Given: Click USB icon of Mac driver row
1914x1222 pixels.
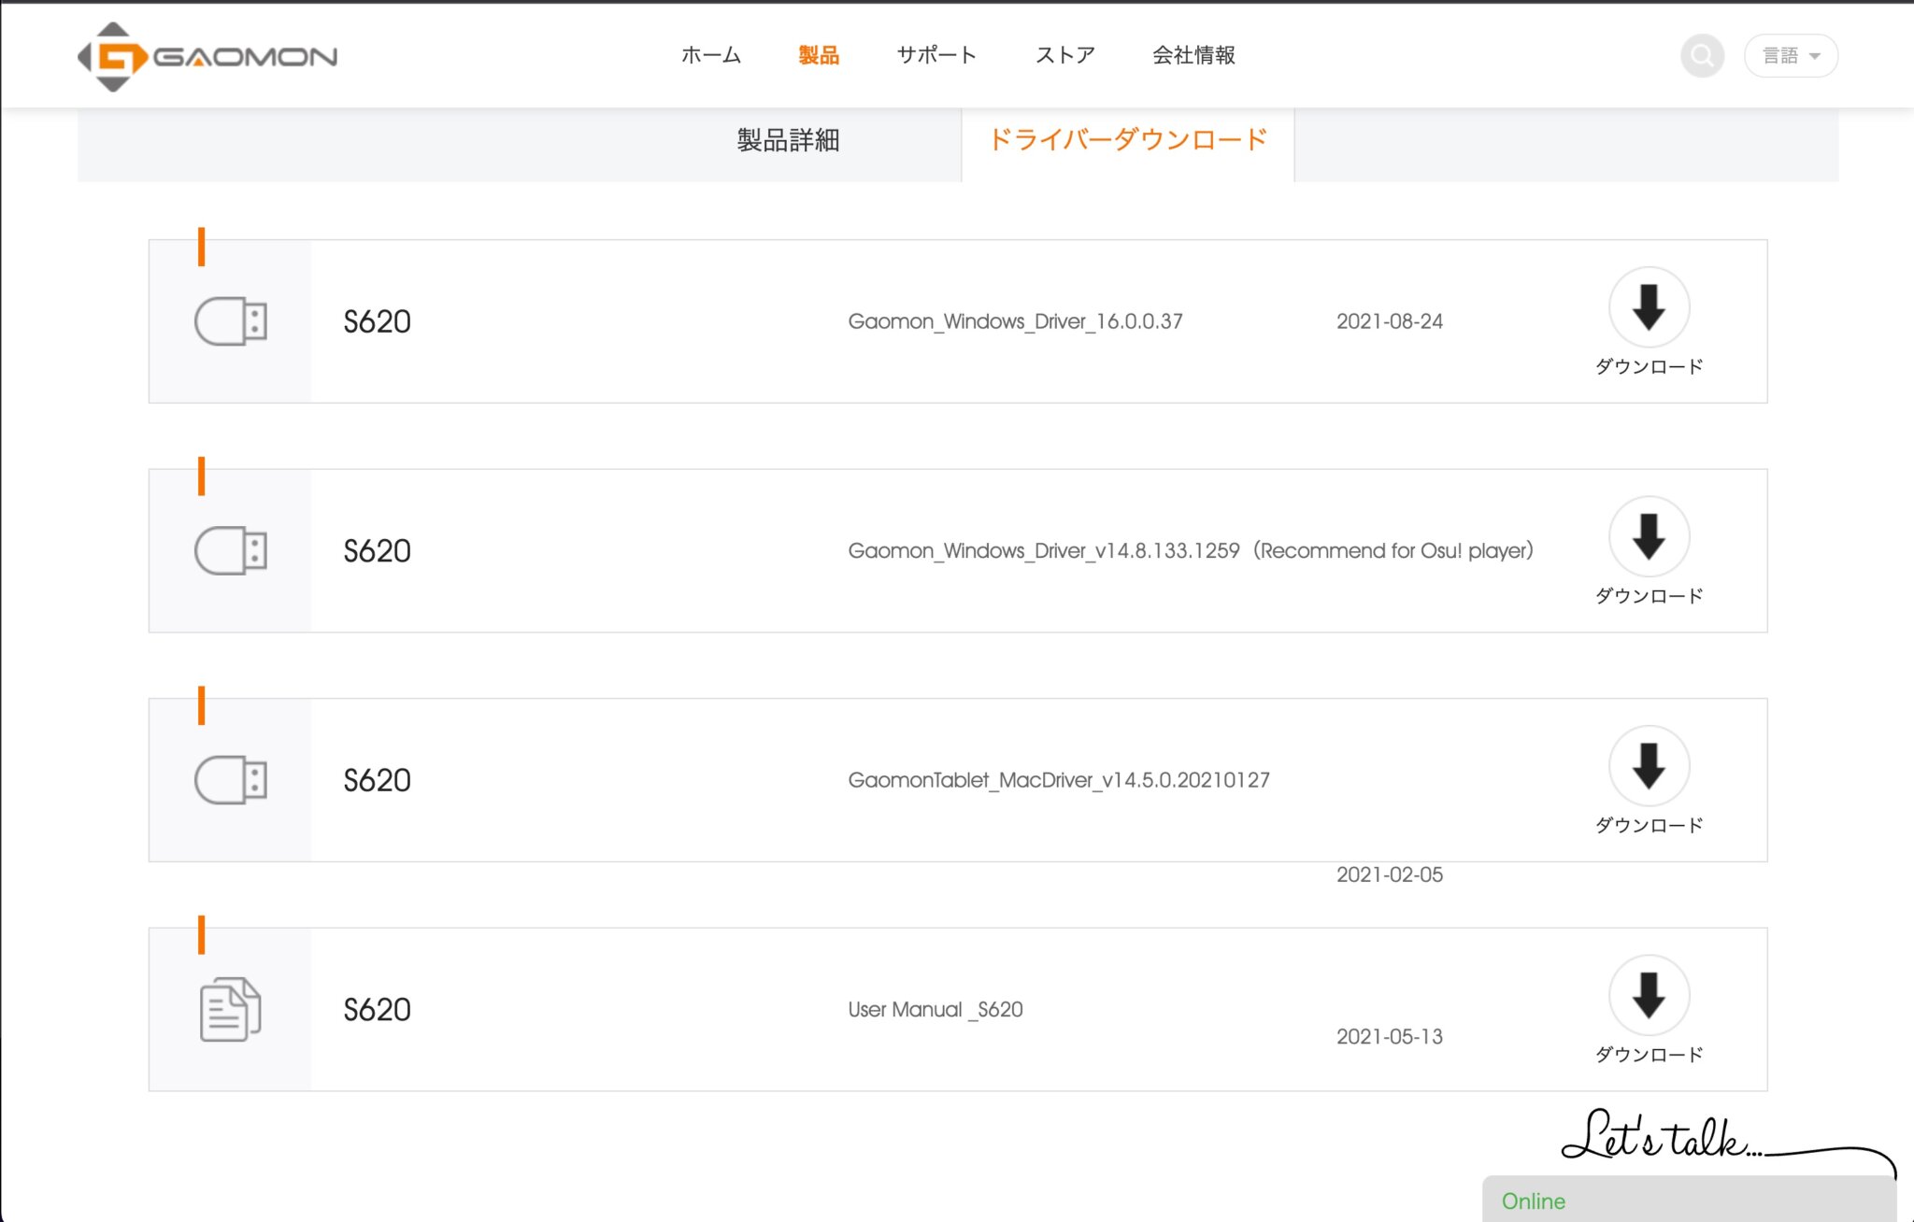Looking at the screenshot, I should (231, 780).
